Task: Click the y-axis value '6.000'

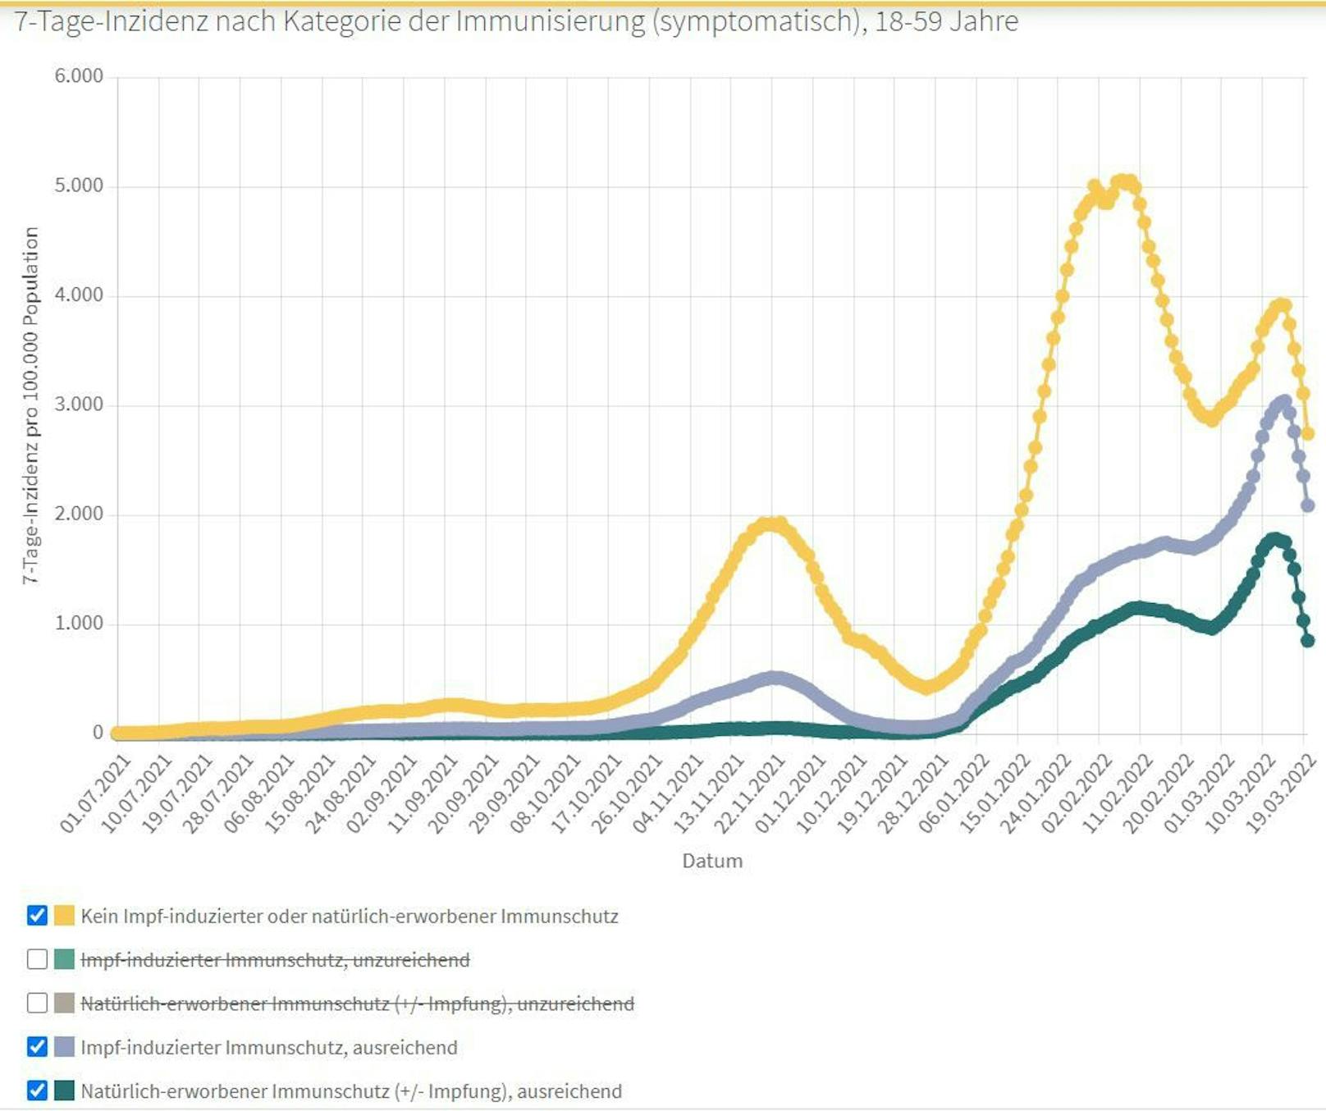Action: [x=79, y=76]
